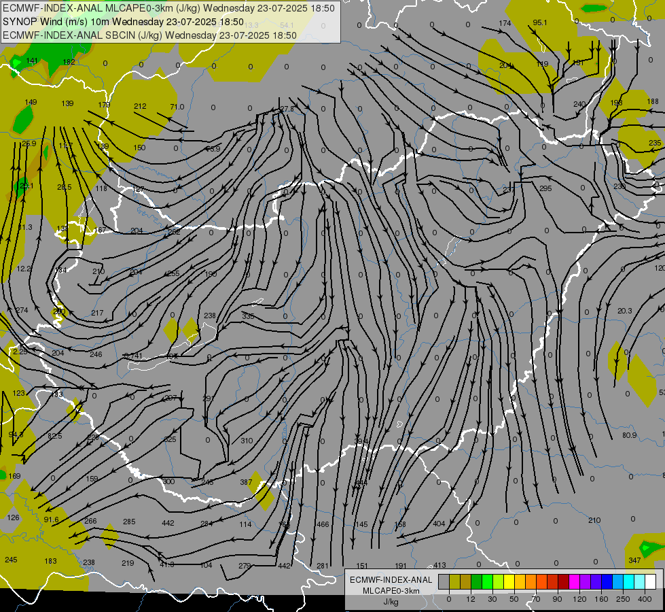Click the map value '39.4'
The width and height of the screenshot is (665, 612).
pos(361,442)
